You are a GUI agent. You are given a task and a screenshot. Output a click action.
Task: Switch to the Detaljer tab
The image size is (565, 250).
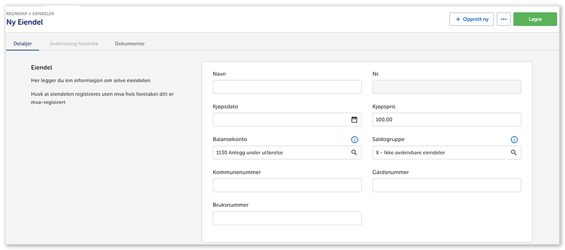(x=23, y=44)
